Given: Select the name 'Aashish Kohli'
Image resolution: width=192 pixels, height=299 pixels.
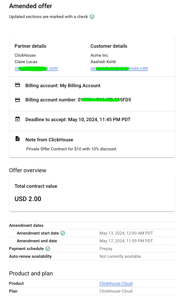Looking at the screenshot, I should click(x=103, y=62).
